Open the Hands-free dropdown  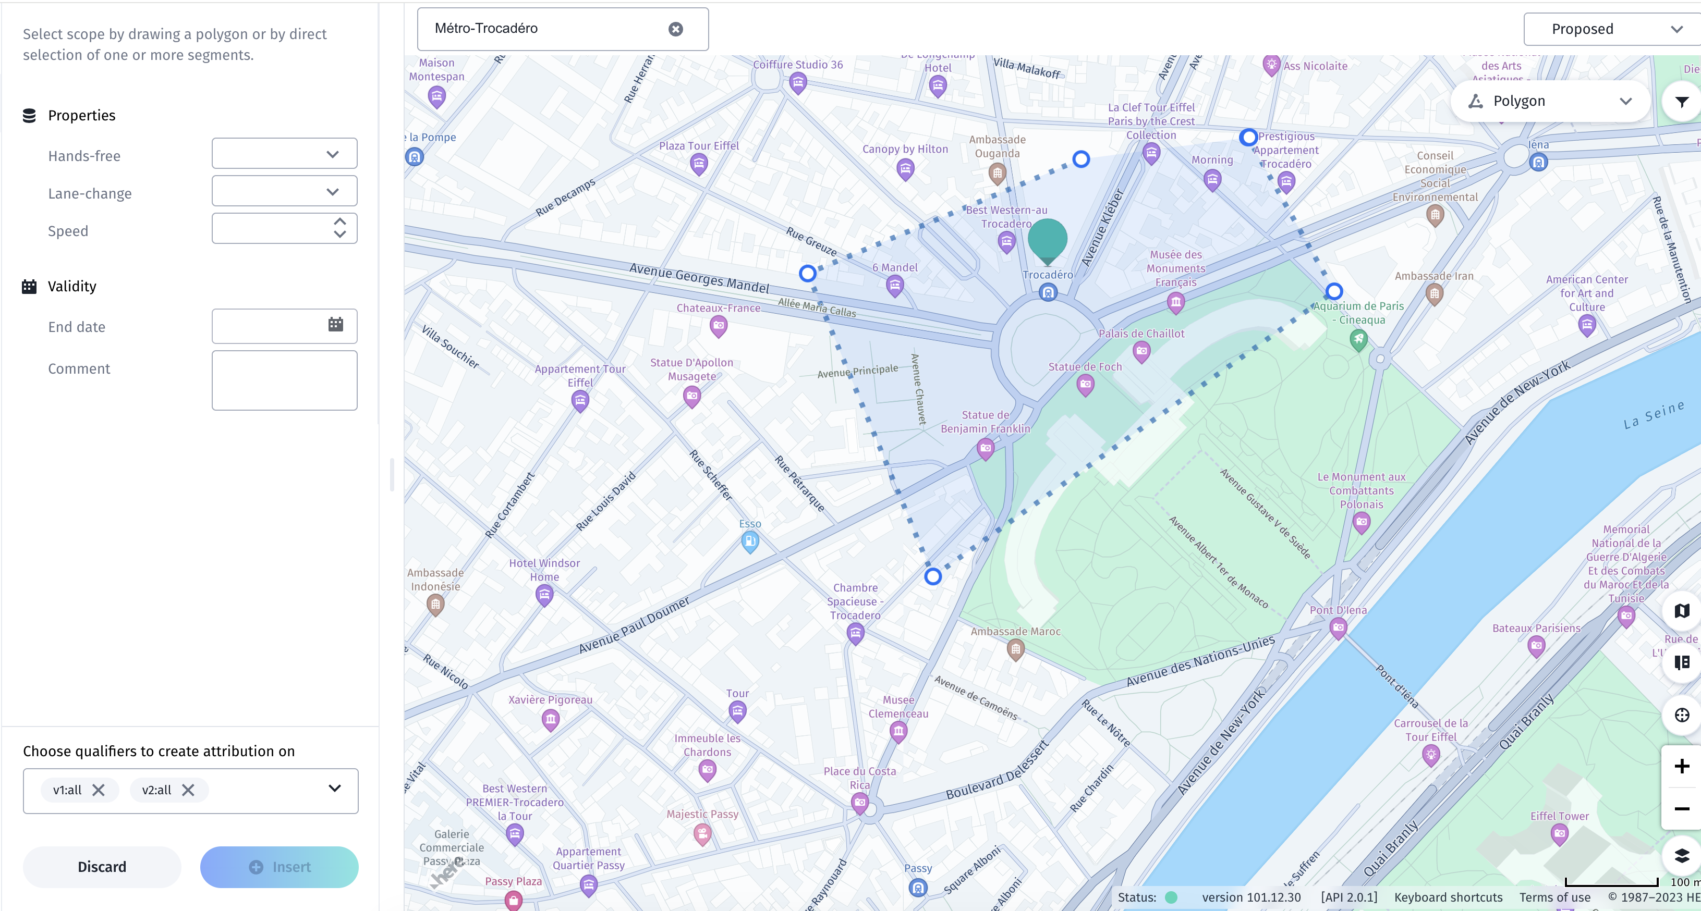285,154
